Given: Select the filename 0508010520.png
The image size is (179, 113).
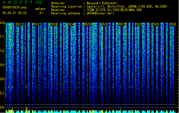Looking at the screenshot, I should click(x=15, y=7).
